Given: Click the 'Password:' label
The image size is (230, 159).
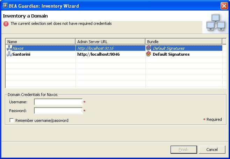Looking at the screenshot, I should [x=18, y=111].
